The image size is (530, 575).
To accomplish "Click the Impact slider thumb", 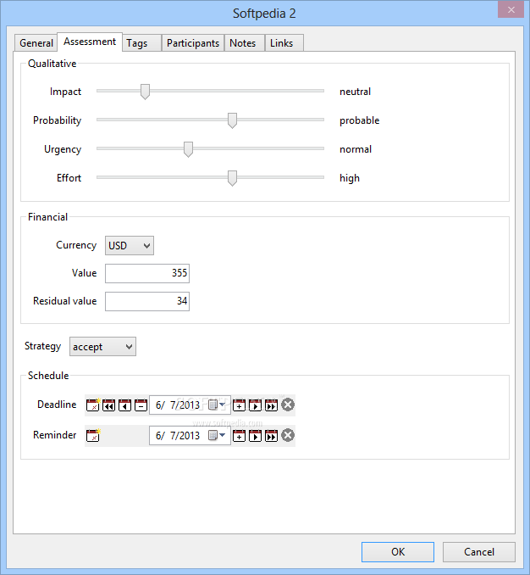I will (146, 92).
